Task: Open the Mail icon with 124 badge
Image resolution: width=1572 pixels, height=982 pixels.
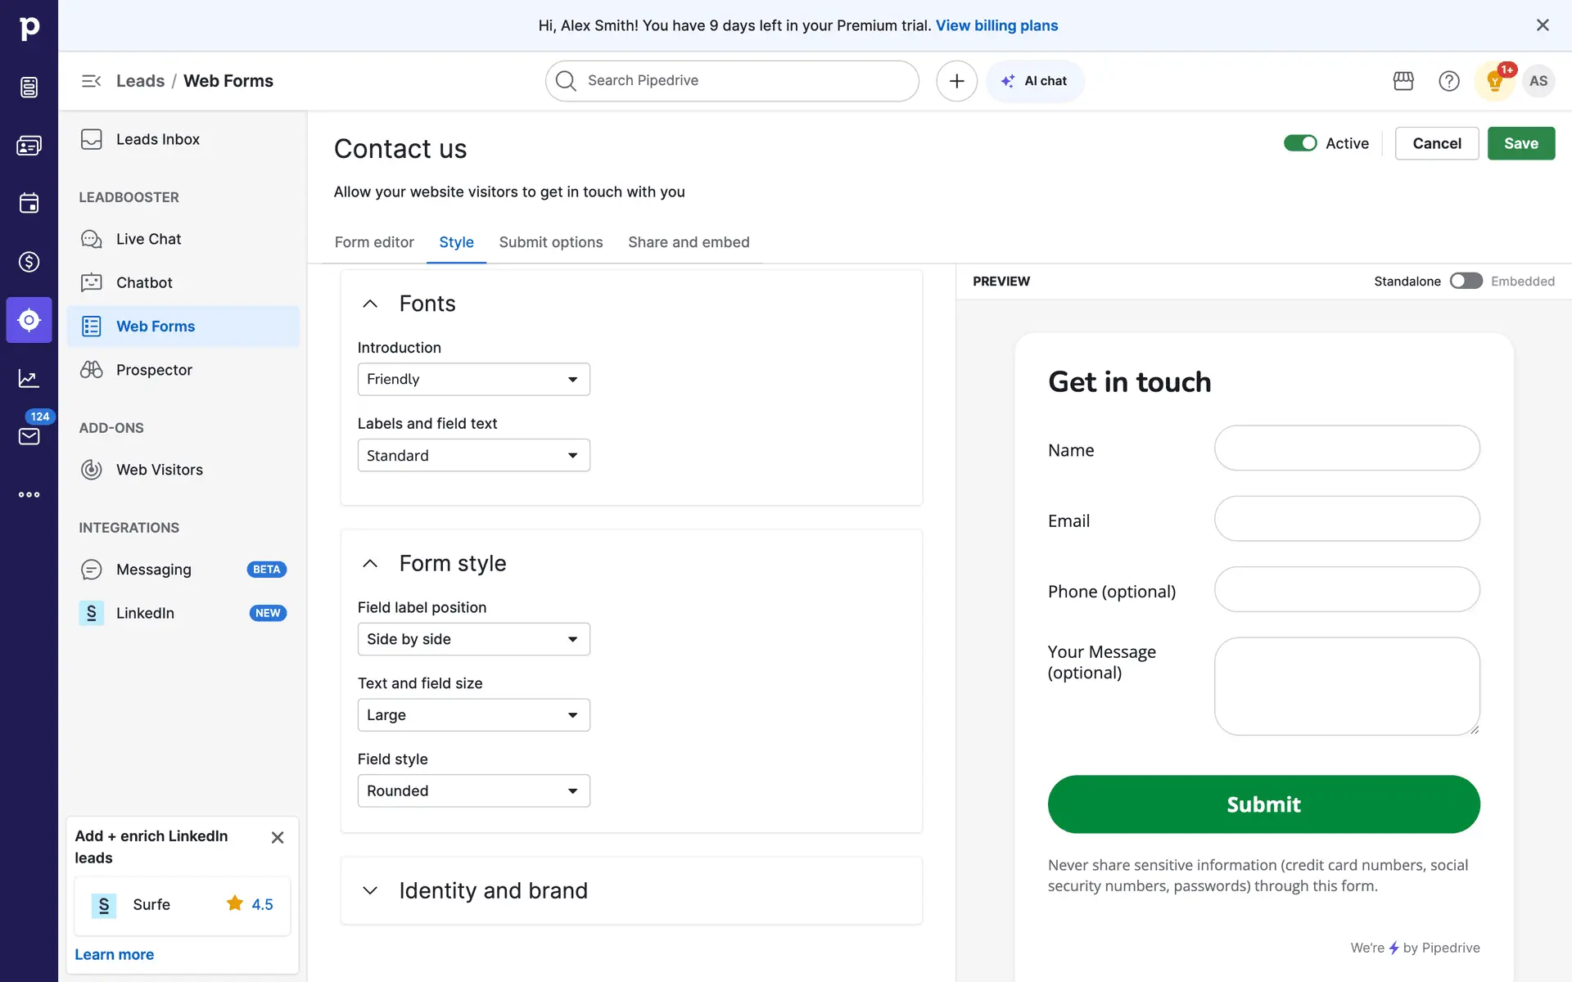Action: (x=29, y=435)
